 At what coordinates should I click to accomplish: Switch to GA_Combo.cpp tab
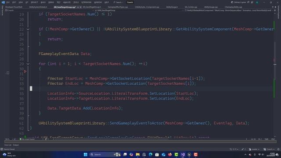click(x=191, y=7)
